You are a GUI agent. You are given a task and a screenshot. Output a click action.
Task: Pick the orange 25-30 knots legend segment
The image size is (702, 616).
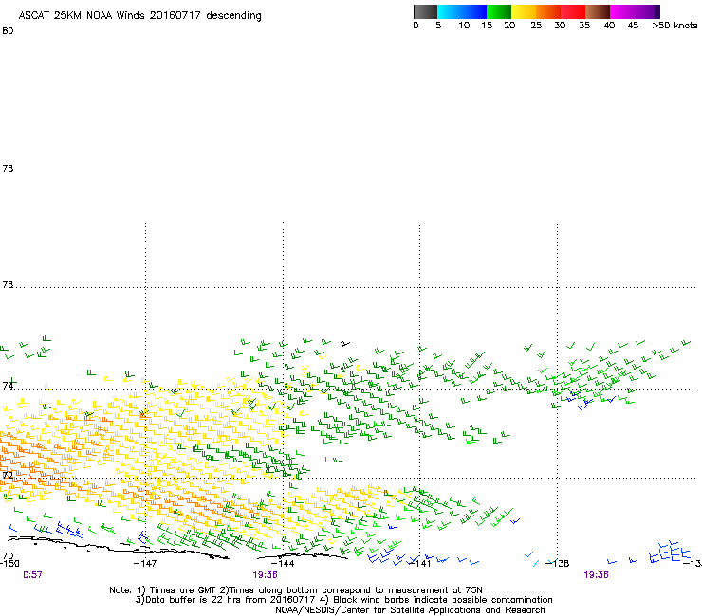[548, 11]
